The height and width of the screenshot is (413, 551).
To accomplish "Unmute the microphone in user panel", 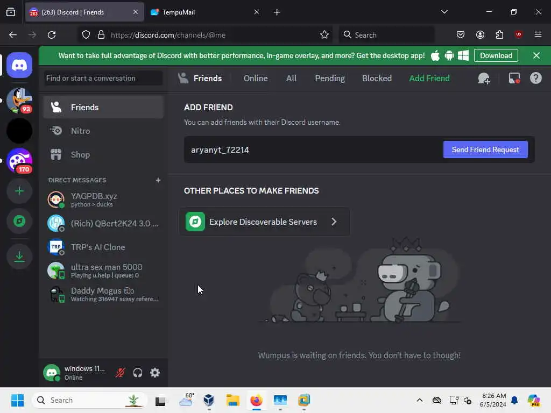I will pyautogui.click(x=120, y=373).
